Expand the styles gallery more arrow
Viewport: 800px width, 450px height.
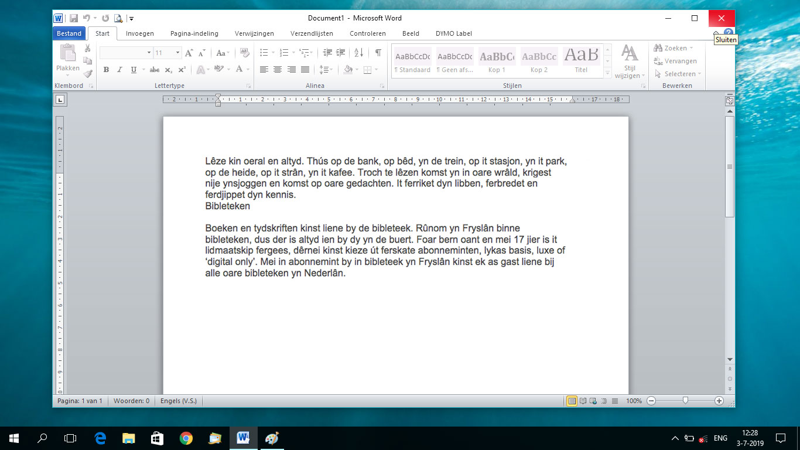pos(608,74)
